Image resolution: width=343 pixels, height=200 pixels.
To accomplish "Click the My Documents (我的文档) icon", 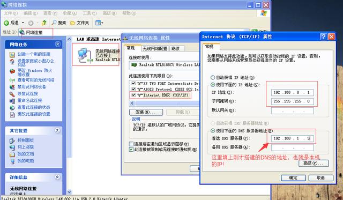I will click(12, 154).
